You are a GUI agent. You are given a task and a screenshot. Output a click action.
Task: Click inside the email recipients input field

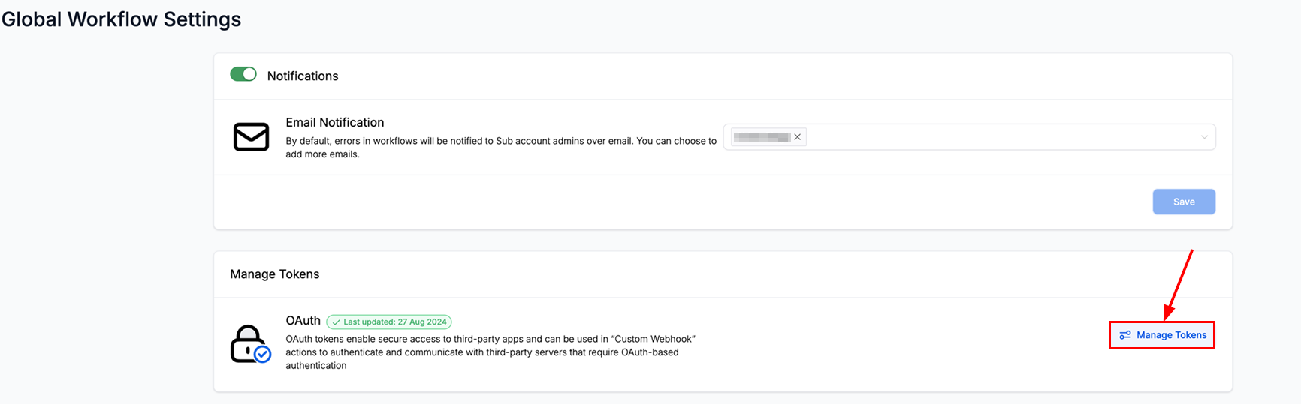999,137
